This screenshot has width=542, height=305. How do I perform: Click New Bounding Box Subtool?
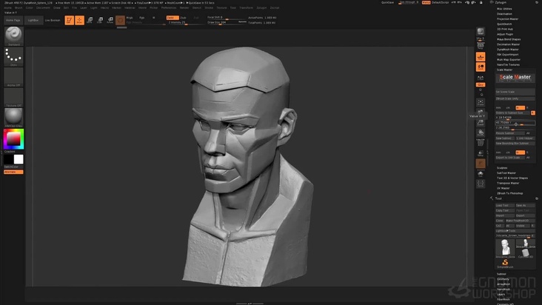[515, 144]
